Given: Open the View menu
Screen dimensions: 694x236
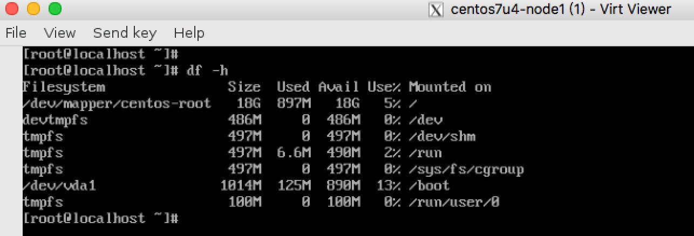Looking at the screenshot, I should (x=59, y=33).
